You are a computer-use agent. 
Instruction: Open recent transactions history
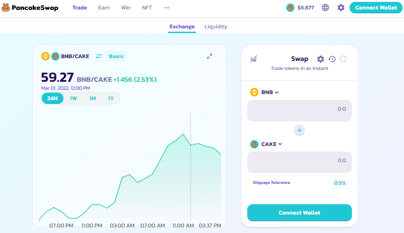(332, 59)
